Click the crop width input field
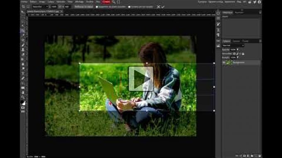This screenshot has height=158, width=282. coord(54,7)
